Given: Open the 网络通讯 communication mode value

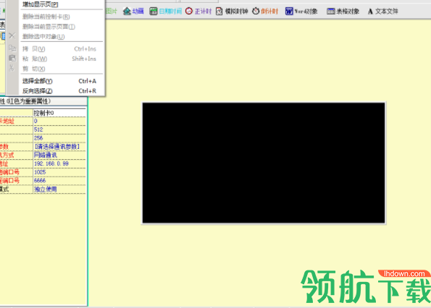Looking at the screenshot, I should 59,155.
